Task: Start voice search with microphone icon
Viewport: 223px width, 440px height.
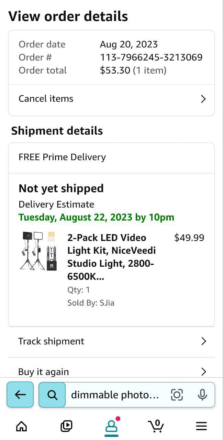Action: pos(203,395)
